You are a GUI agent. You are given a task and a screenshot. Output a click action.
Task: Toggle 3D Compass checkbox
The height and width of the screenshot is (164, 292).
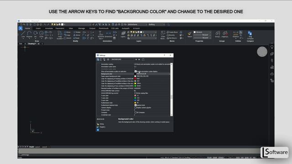(136, 113)
